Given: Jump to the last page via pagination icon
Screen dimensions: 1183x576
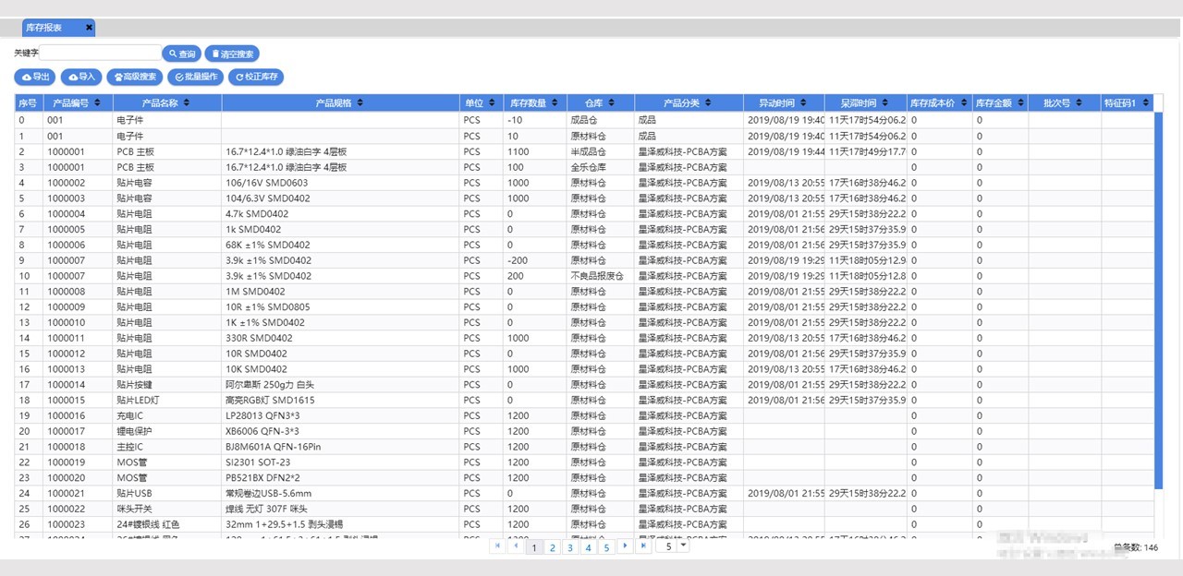Looking at the screenshot, I should pyautogui.click(x=643, y=546).
